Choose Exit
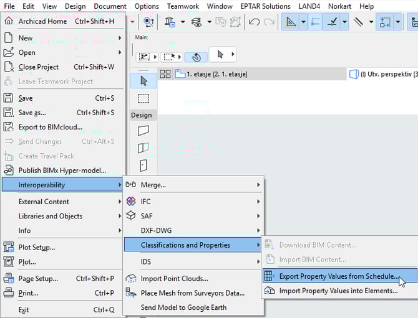 tap(63, 310)
